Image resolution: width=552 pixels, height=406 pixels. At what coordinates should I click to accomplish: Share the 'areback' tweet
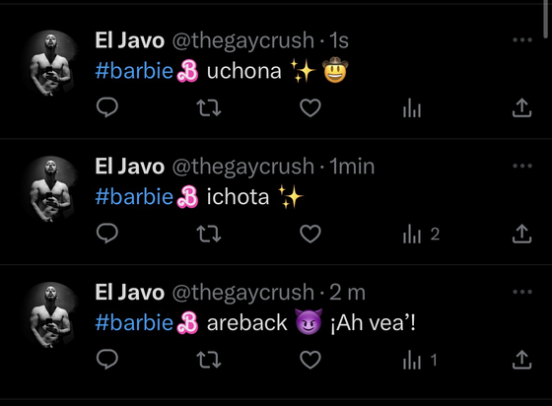521,360
